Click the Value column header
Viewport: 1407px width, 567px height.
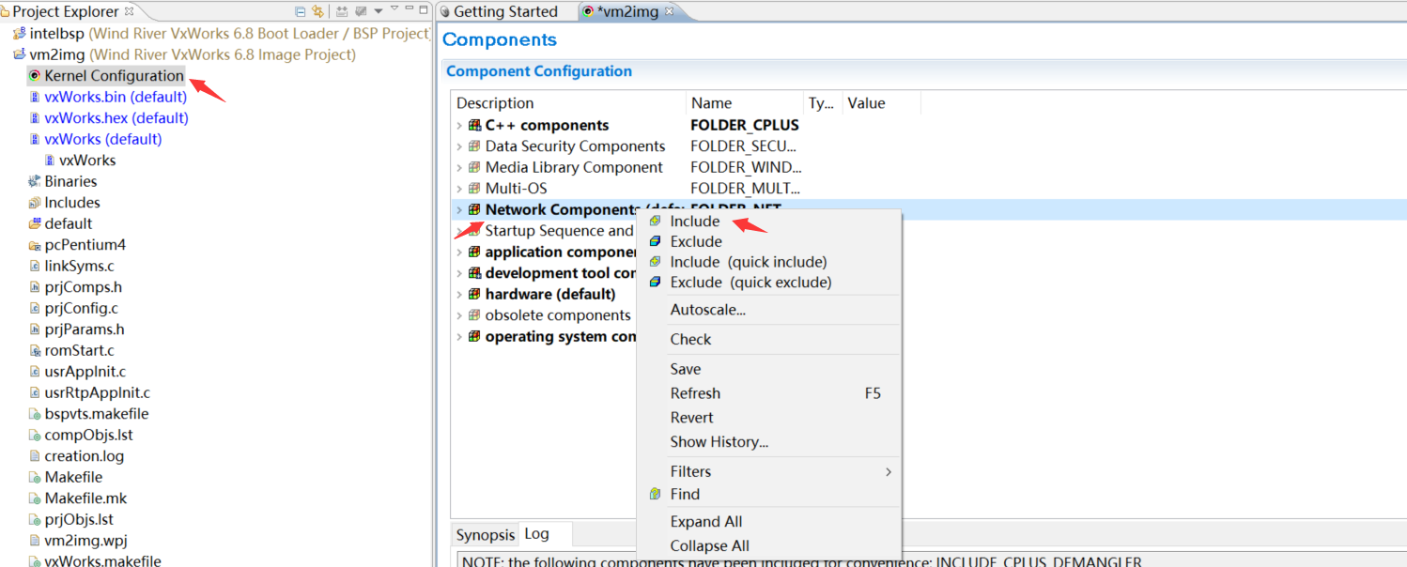point(881,103)
